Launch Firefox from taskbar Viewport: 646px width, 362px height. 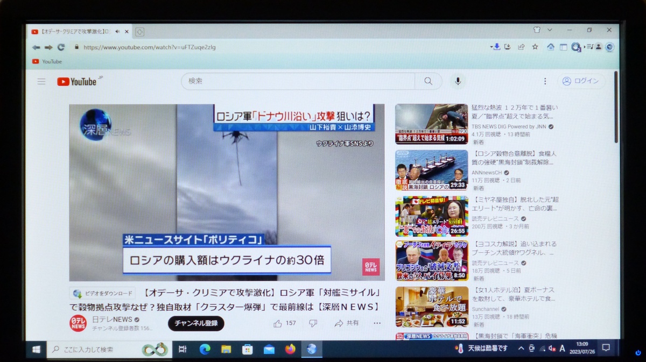(x=290, y=350)
